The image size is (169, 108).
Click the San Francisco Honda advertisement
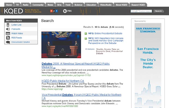coord(148,65)
